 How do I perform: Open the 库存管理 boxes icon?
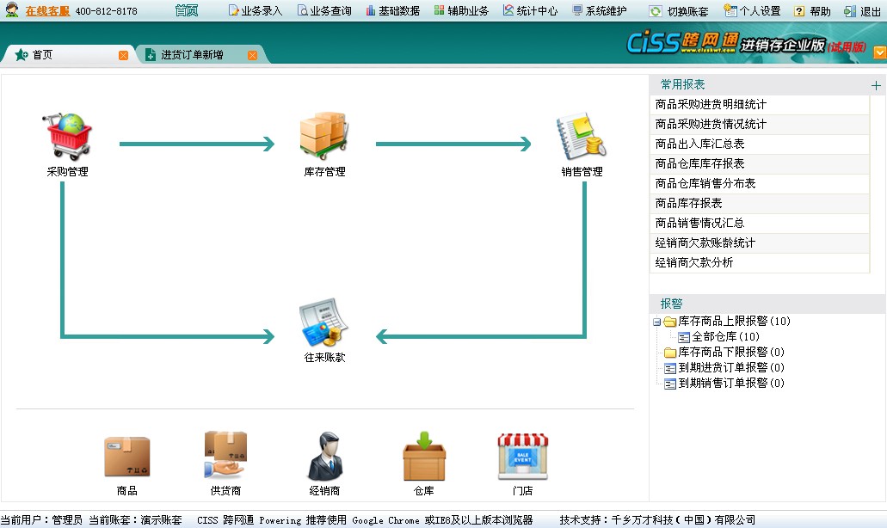pyautogui.click(x=323, y=136)
